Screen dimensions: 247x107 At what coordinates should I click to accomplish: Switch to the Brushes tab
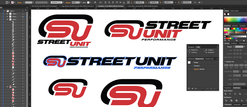click(235, 26)
